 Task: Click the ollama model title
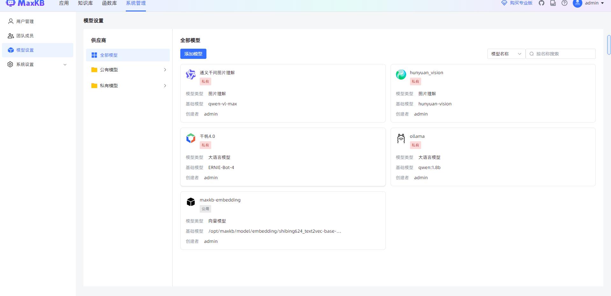pyautogui.click(x=417, y=136)
